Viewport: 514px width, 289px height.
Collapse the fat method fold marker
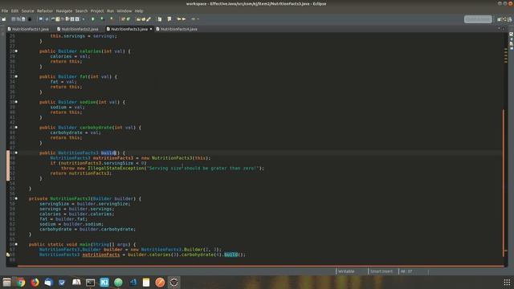click(16, 77)
